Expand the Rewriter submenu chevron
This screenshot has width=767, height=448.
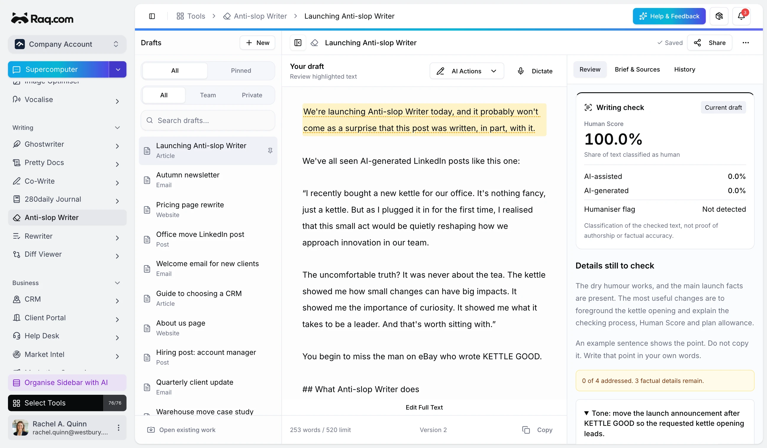point(117,238)
